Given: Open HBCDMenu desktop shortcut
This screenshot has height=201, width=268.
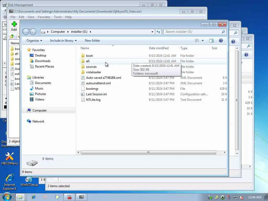Looking at the screenshot, I should (x=9, y=158).
